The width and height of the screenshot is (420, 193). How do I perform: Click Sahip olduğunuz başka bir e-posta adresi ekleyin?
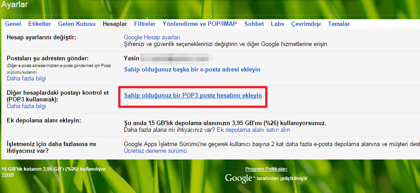point(192,69)
